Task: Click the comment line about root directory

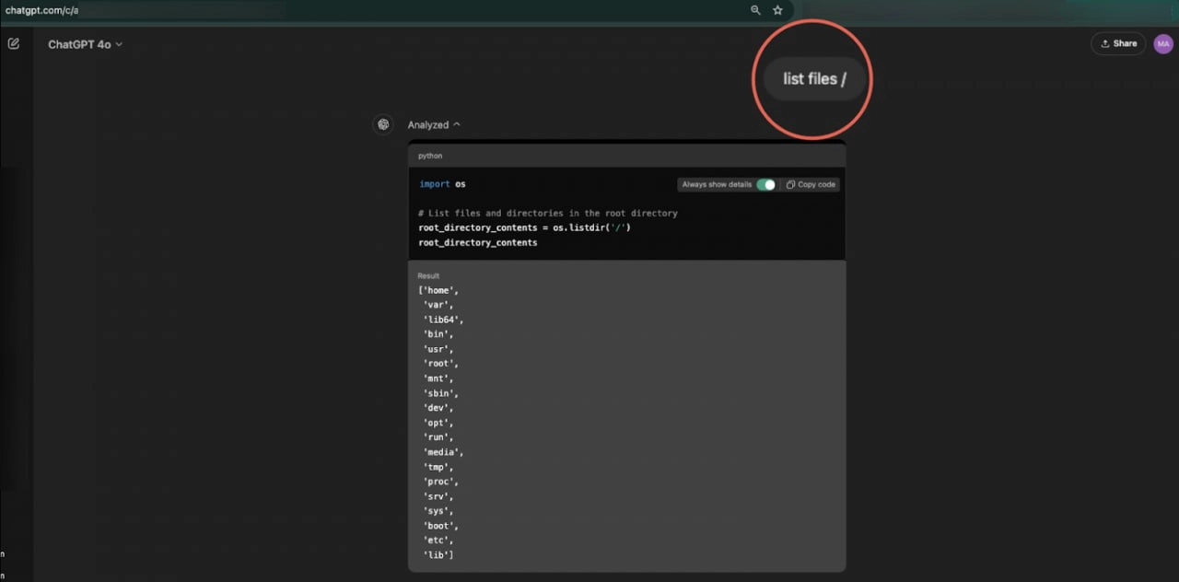Action: 548,213
